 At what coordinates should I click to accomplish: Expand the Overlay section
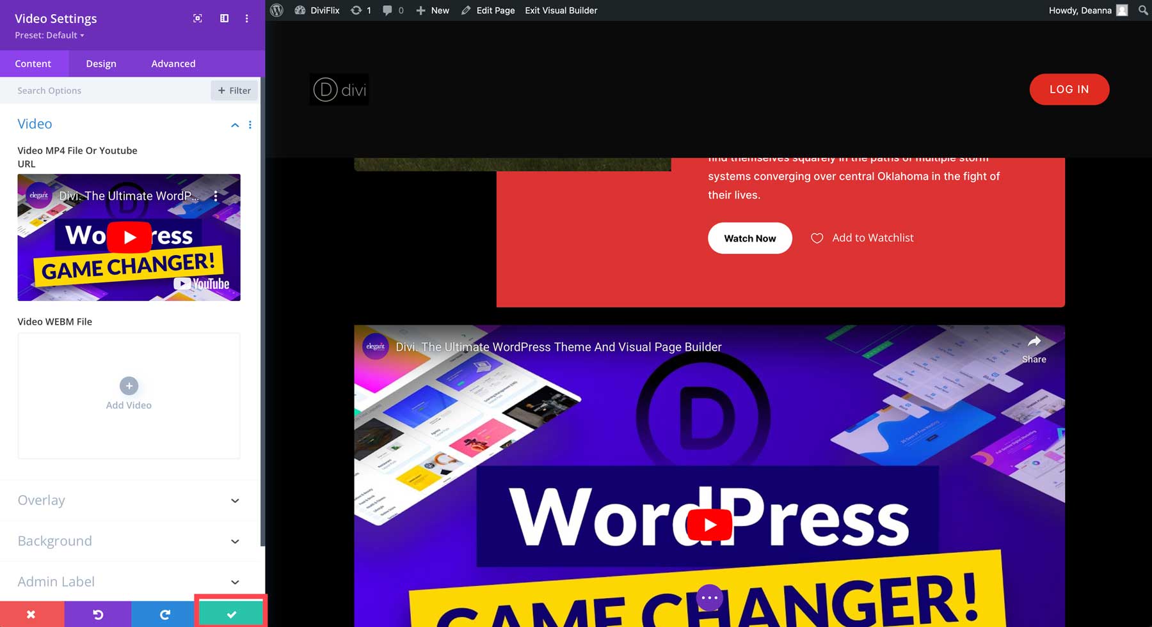[x=129, y=500]
